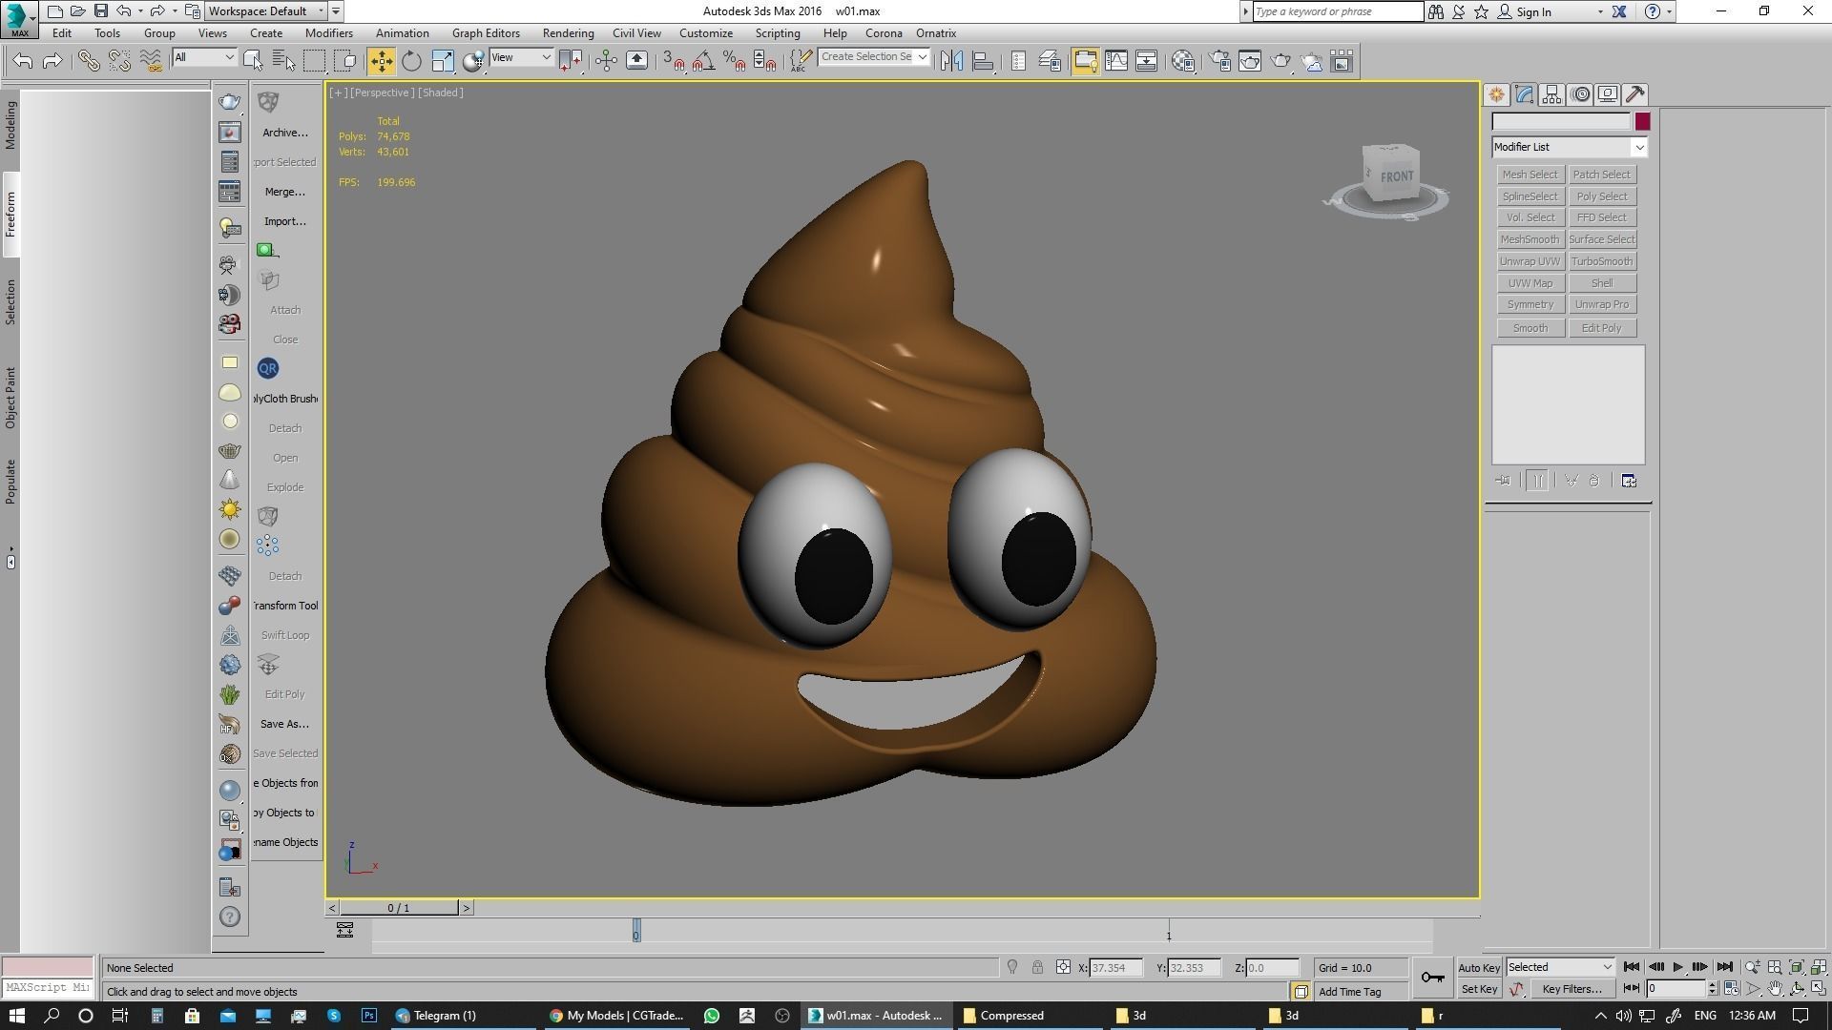
Task: Click the Align tool icon
Action: [983, 61]
